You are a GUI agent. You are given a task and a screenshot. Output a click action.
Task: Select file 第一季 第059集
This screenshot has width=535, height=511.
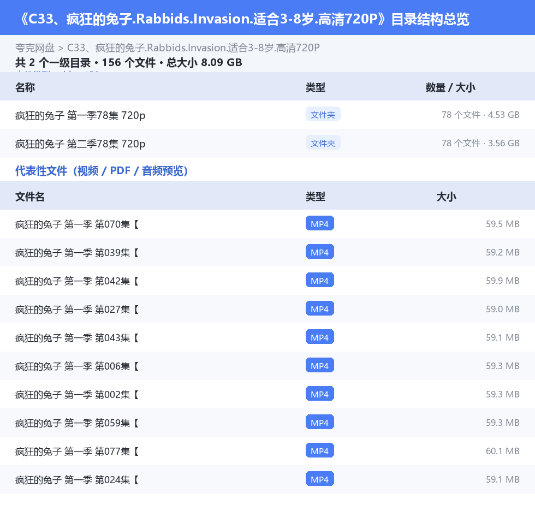(77, 423)
